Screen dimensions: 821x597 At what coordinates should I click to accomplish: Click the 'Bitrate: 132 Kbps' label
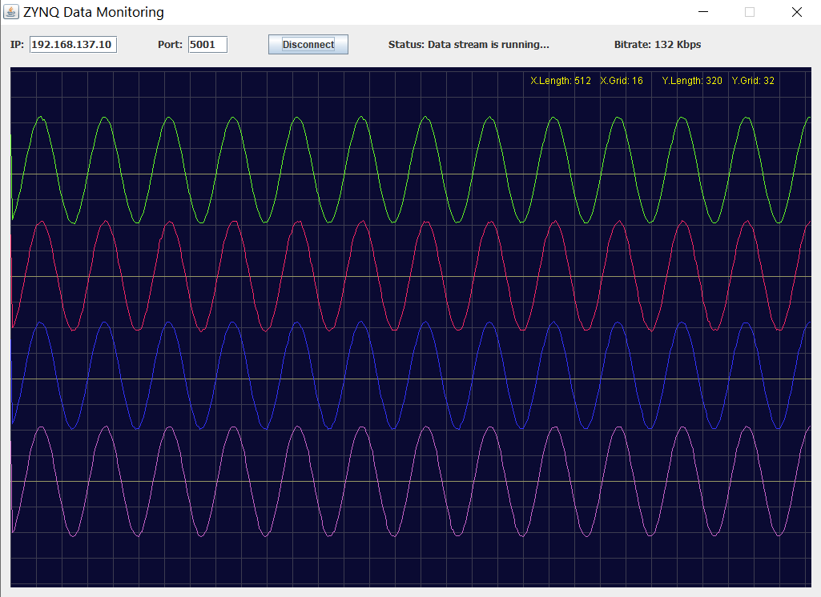click(658, 45)
